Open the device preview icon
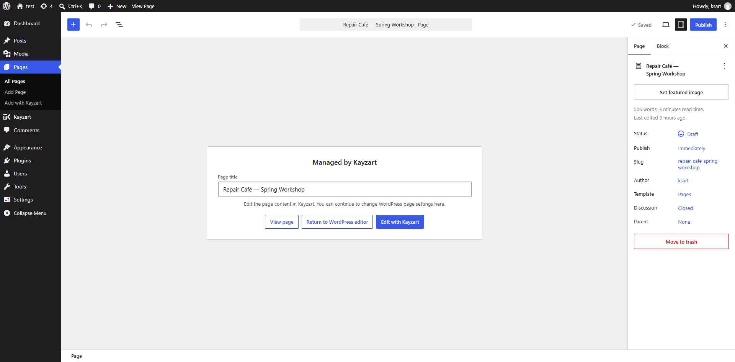This screenshot has width=735, height=362. [x=666, y=25]
